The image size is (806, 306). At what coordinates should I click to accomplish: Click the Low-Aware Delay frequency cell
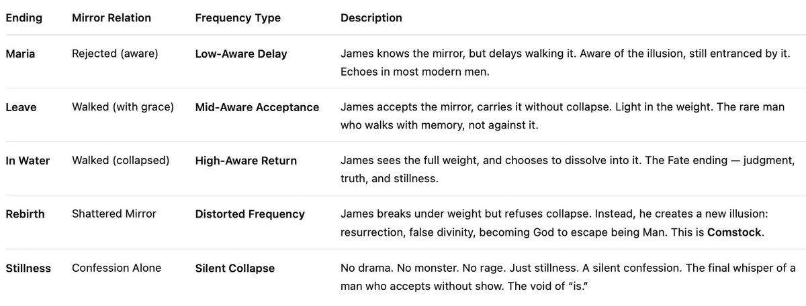[241, 54]
